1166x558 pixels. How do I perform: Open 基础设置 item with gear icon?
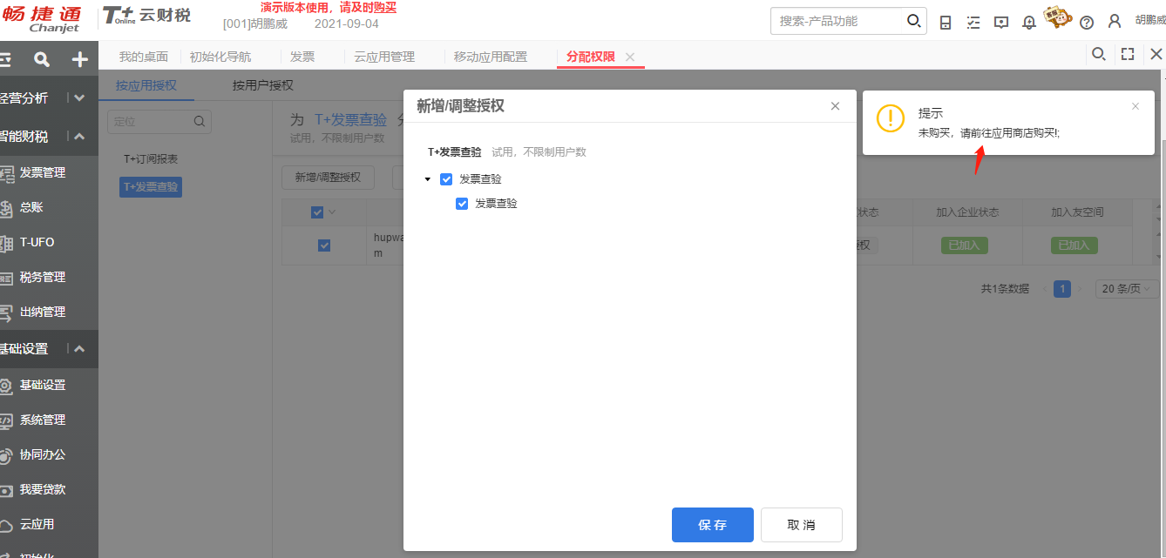pos(43,385)
